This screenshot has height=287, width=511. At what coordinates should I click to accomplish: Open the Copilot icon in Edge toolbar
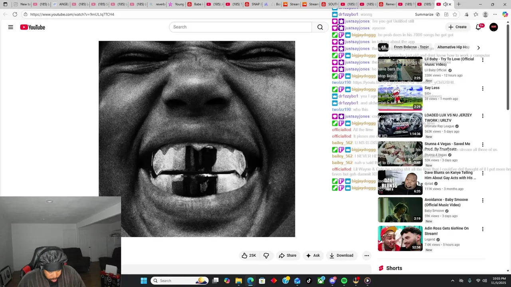click(505, 14)
